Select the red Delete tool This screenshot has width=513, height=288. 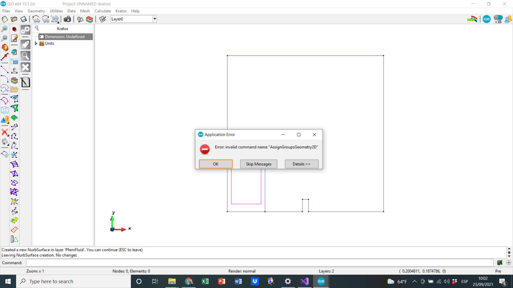click(5, 131)
